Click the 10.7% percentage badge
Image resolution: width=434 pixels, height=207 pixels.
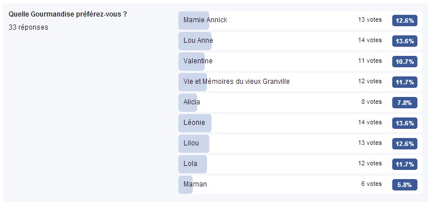click(405, 62)
